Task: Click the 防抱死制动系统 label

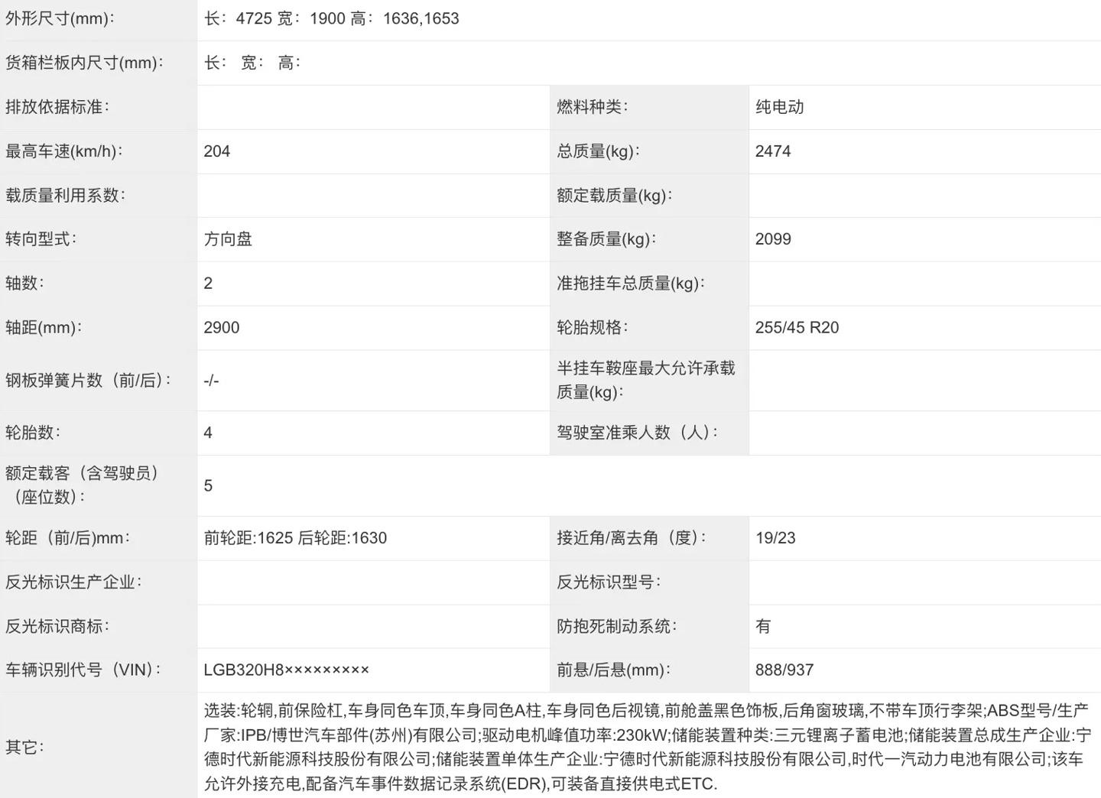Action: [x=617, y=627]
